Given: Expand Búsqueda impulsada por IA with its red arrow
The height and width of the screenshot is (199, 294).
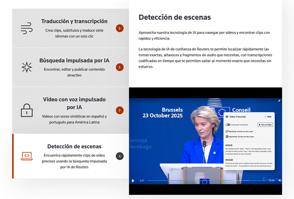Looking at the screenshot, I should [x=120, y=67].
